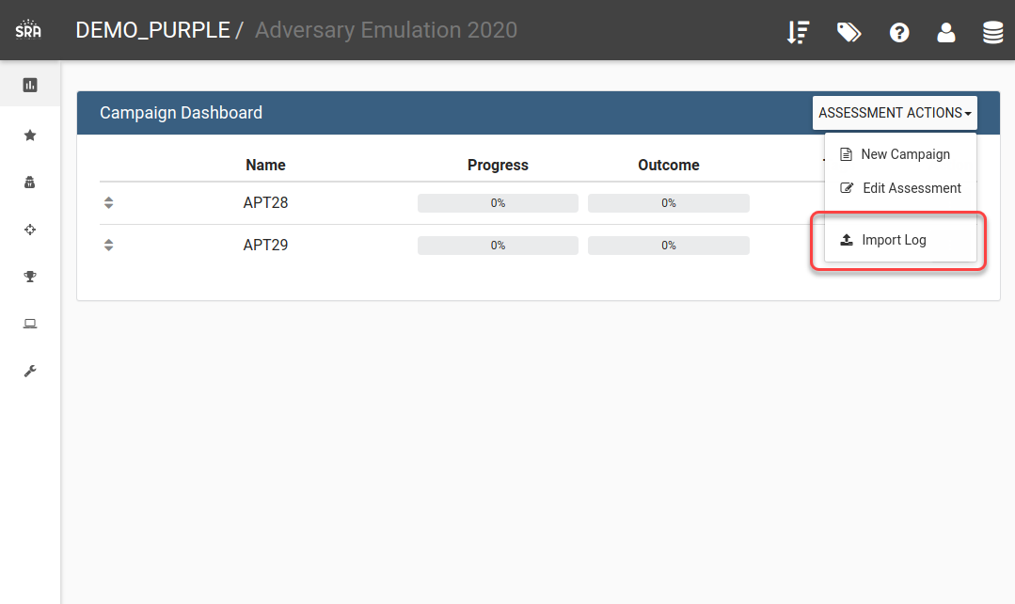Open the user profile icon
This screenshot has width=1015, height=604.
pyautogui.click(x=945, y=32)
